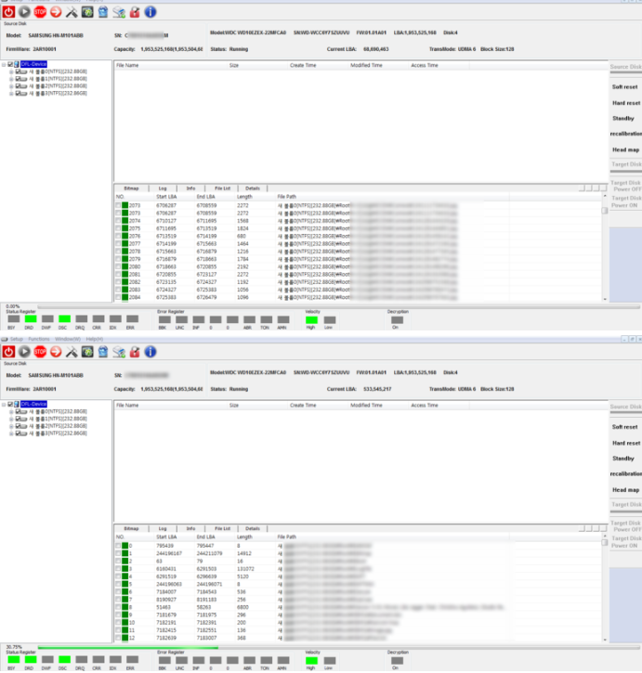Toggle checkbox for volume 2 NTFS, bottom window
This screenshot has width=642, height=673.
click(x=18, y=426)
